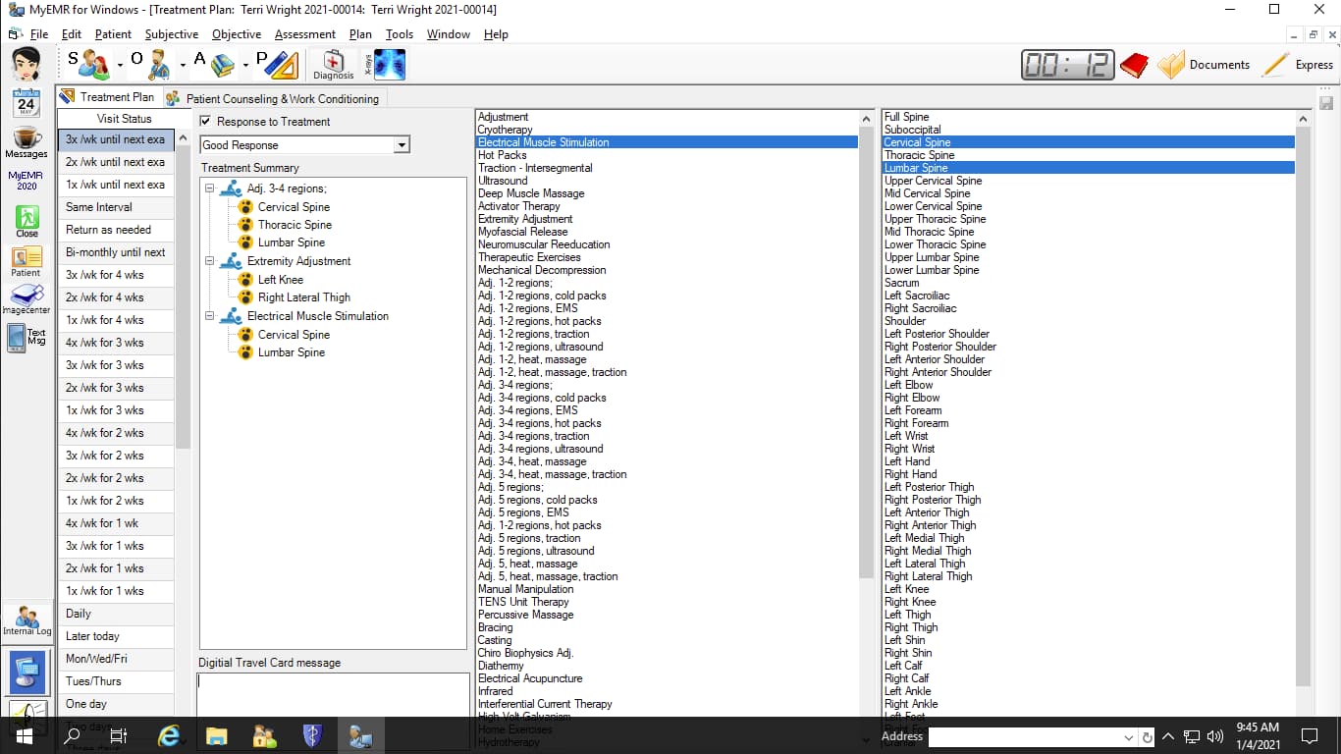Open the Diagnosis toolbar icon
The image size is (1341, 754).
click(x=333, y=62)
